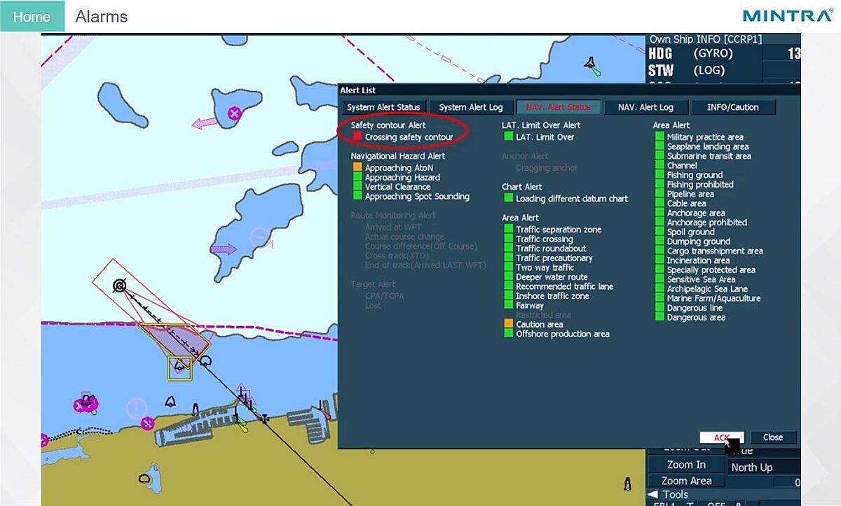Click the Traffic roundabout label
This screenshot has height=506, width=841.
pyautogui.click(x=551, y=248)
